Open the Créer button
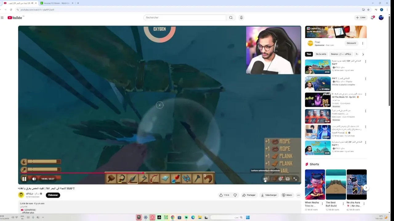394x221 pixels. [x=361, y=17]
